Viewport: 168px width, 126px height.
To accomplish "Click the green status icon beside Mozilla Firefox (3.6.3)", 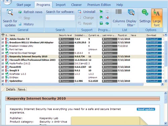I will coord(7,64).
